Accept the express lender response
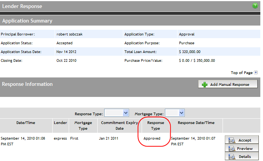Viewport: 263px width, 161px height. point(242,140)
